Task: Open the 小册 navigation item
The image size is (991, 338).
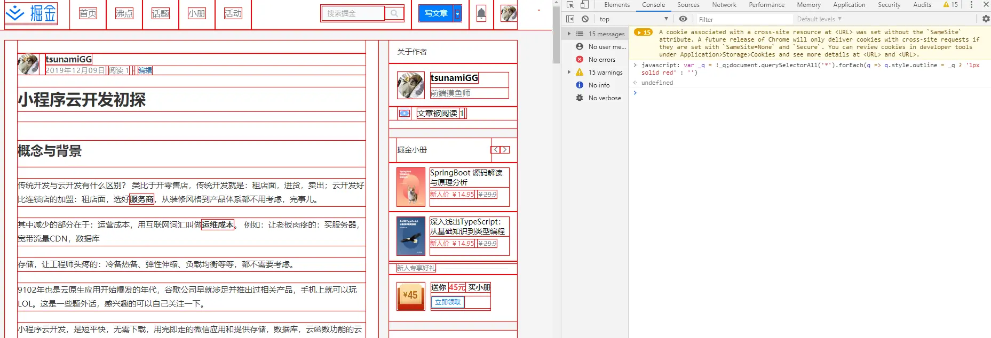Action: point(197,13)
